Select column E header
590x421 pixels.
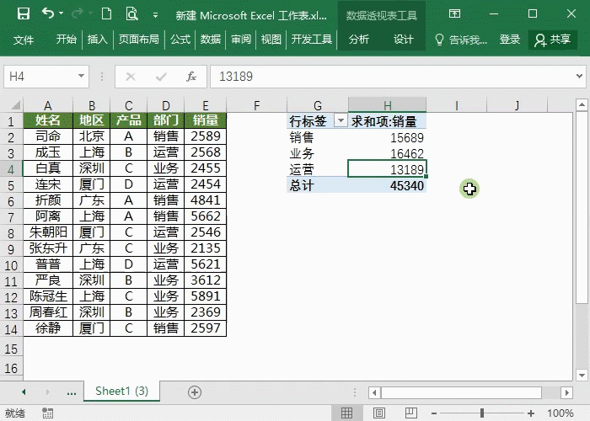205,105
